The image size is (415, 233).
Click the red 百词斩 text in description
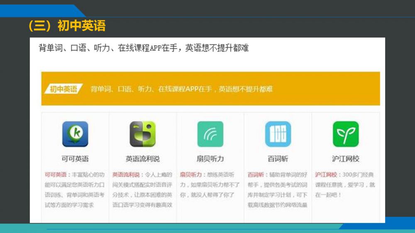point(256,175)
